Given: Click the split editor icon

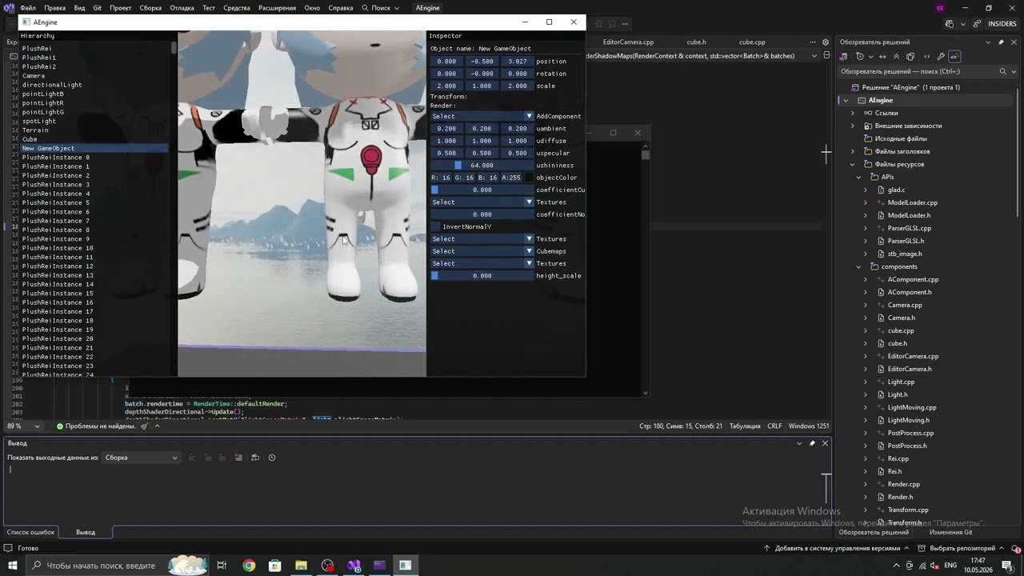Looking at the screenshot, I should 826,56.
